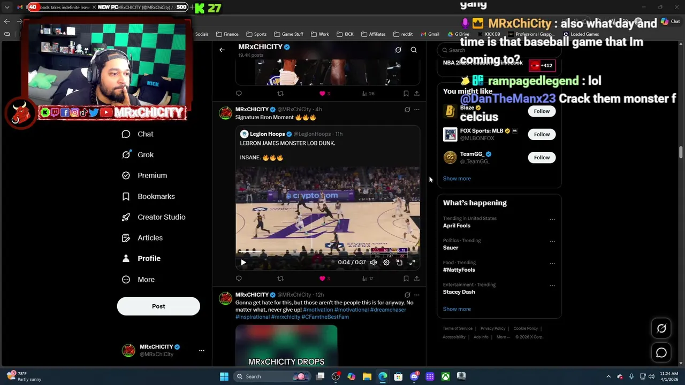Show more trending topics

coord(457,309)
